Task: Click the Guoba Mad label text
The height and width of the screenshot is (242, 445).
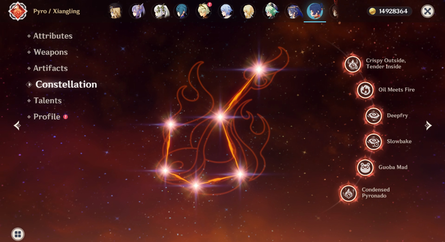Action: coord(393,167)
